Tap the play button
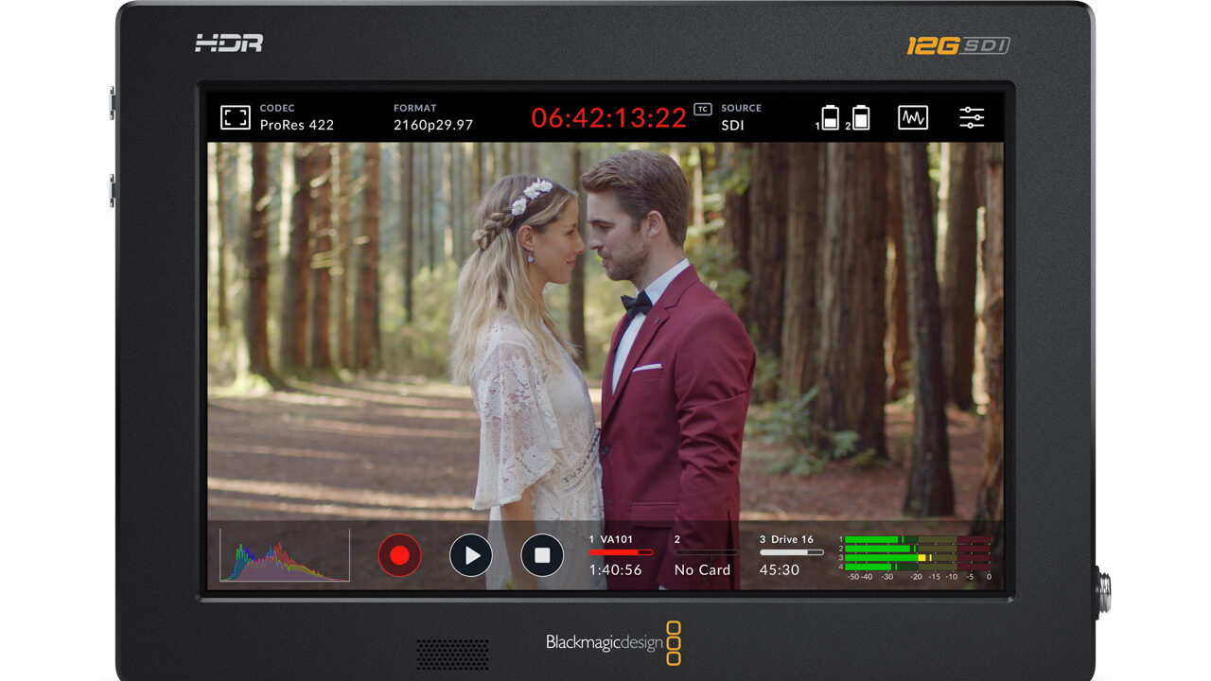The image size is (1211, 681). (x=471, y=555)
